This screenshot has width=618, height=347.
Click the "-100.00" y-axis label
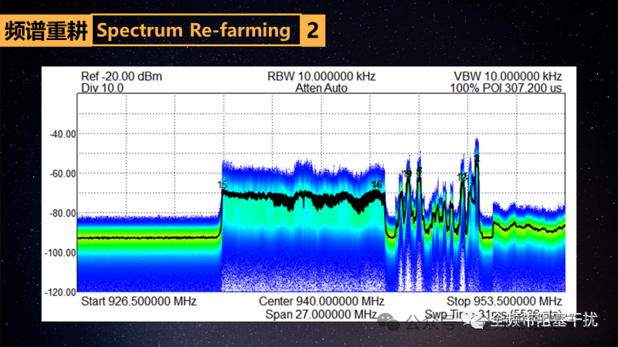coord(60,253)
